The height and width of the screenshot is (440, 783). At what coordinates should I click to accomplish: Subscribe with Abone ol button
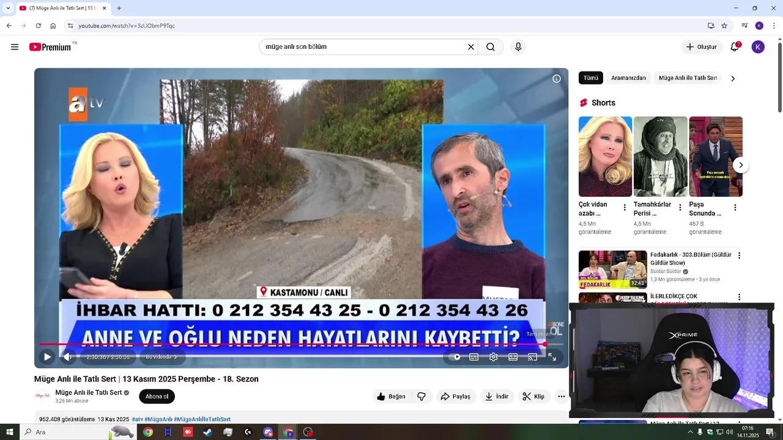click(157, 397)
